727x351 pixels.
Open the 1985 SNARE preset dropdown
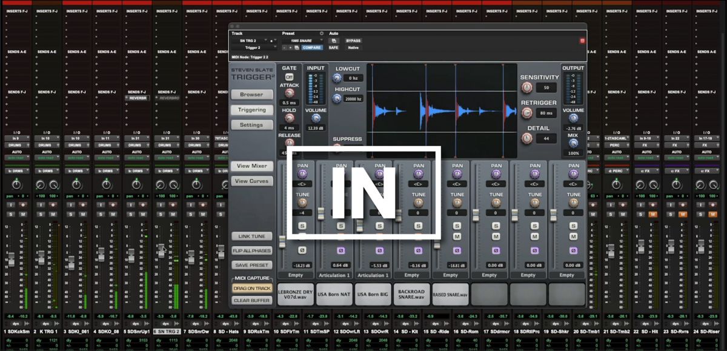[302, 41]
